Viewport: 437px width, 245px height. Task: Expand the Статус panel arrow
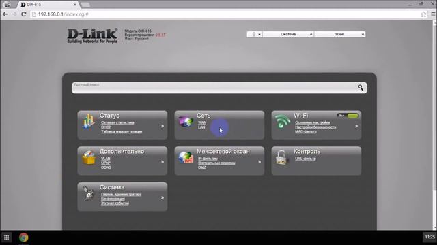coord(163,126)
